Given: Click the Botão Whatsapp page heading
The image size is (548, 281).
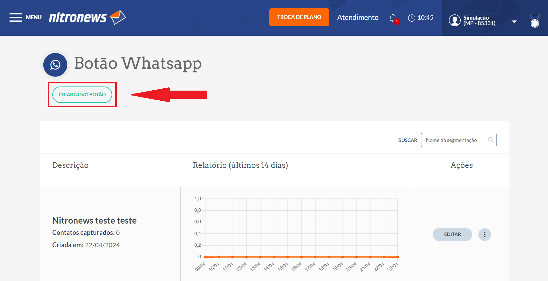Looking at the screenshot, I should click(138, 63).
